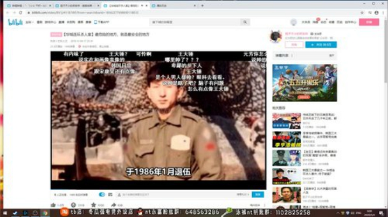388x217 pixels.
Task: Open the fifth recommended video thumbnail
Action: (287, 195)
